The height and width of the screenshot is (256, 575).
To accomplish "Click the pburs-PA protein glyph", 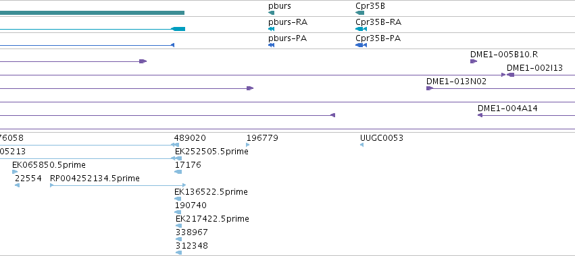I will [x=272, y=45].
